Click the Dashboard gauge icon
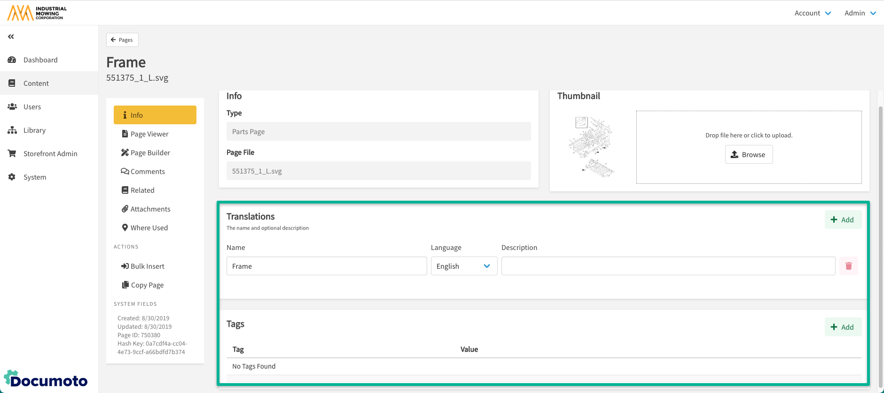884x393 pixels. 12,60
